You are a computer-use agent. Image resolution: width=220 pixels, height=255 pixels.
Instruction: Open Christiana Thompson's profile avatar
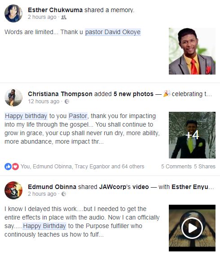pos(13,97)
